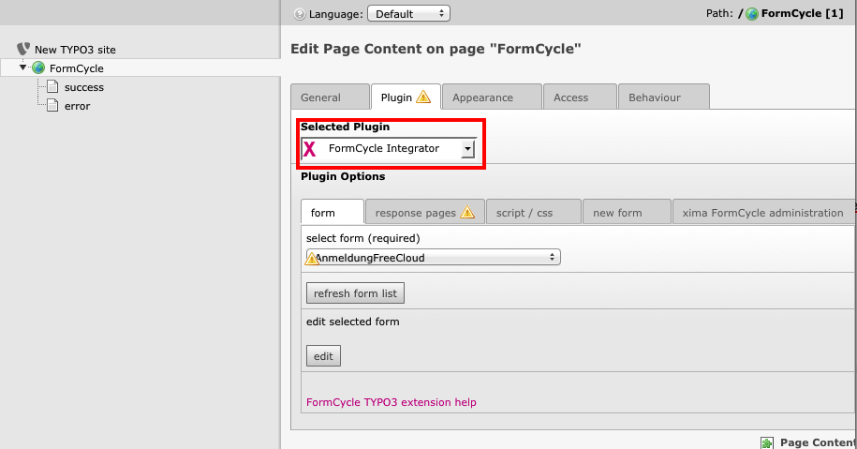Image resolution: width=857 pixels, height=449 pixels.
Task: Click the warning icon on the Plugin tab
Action: 423,97
